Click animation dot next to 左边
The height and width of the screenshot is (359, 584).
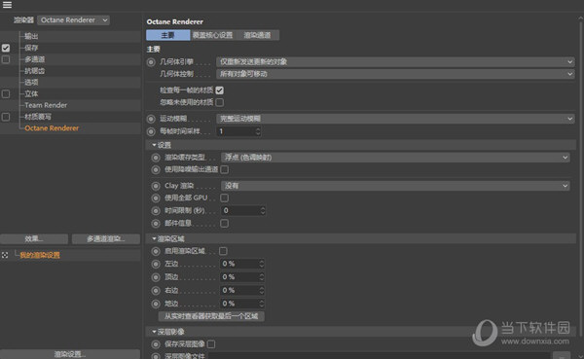(156, 264)
